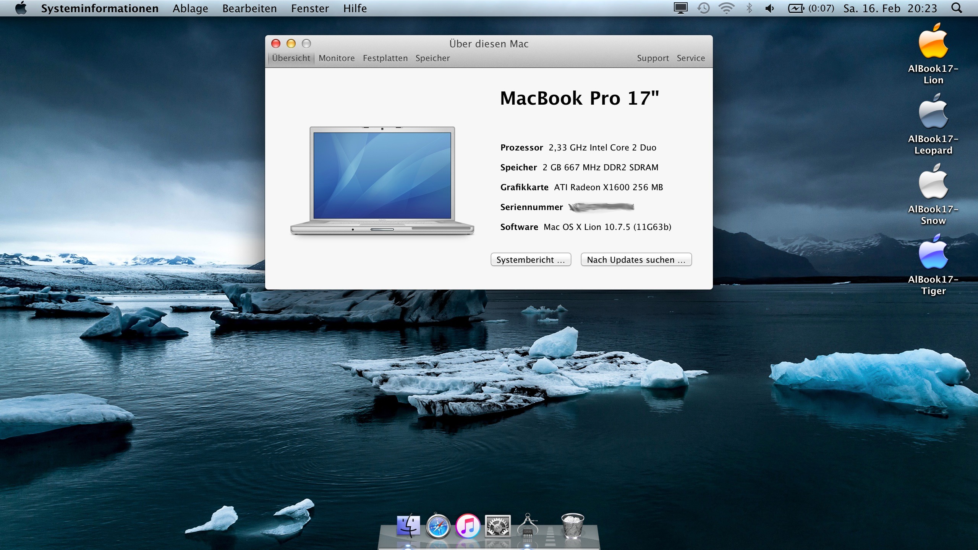
Task: Click the MacBook Pro 17" heading
Action: [x=580, y=98]
